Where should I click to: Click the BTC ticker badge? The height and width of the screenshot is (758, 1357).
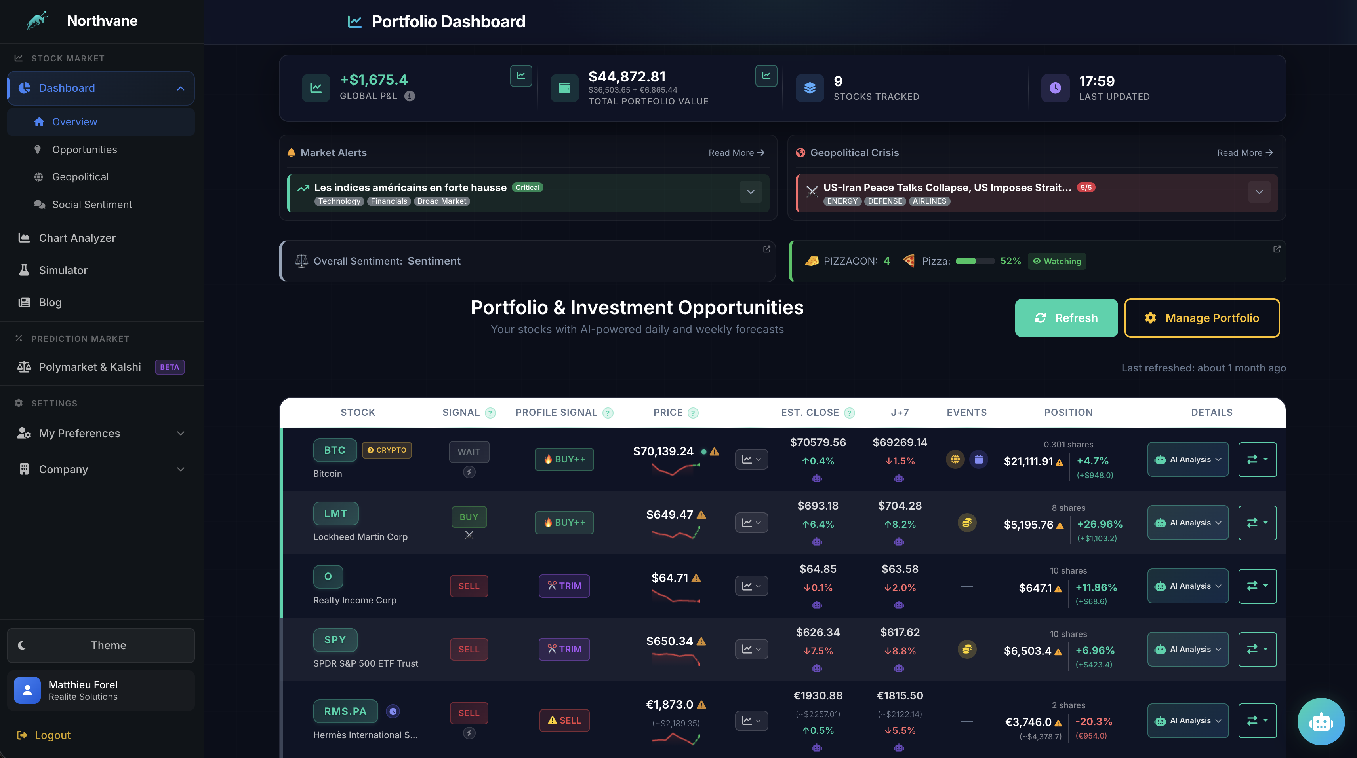point(335,450)
